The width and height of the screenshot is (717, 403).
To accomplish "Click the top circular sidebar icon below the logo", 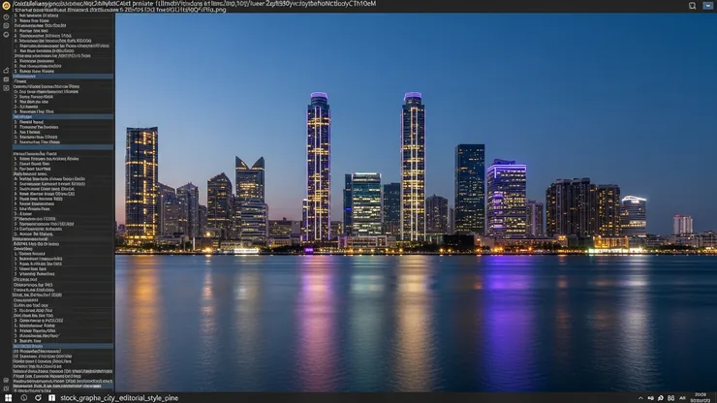I will (6, 16).
